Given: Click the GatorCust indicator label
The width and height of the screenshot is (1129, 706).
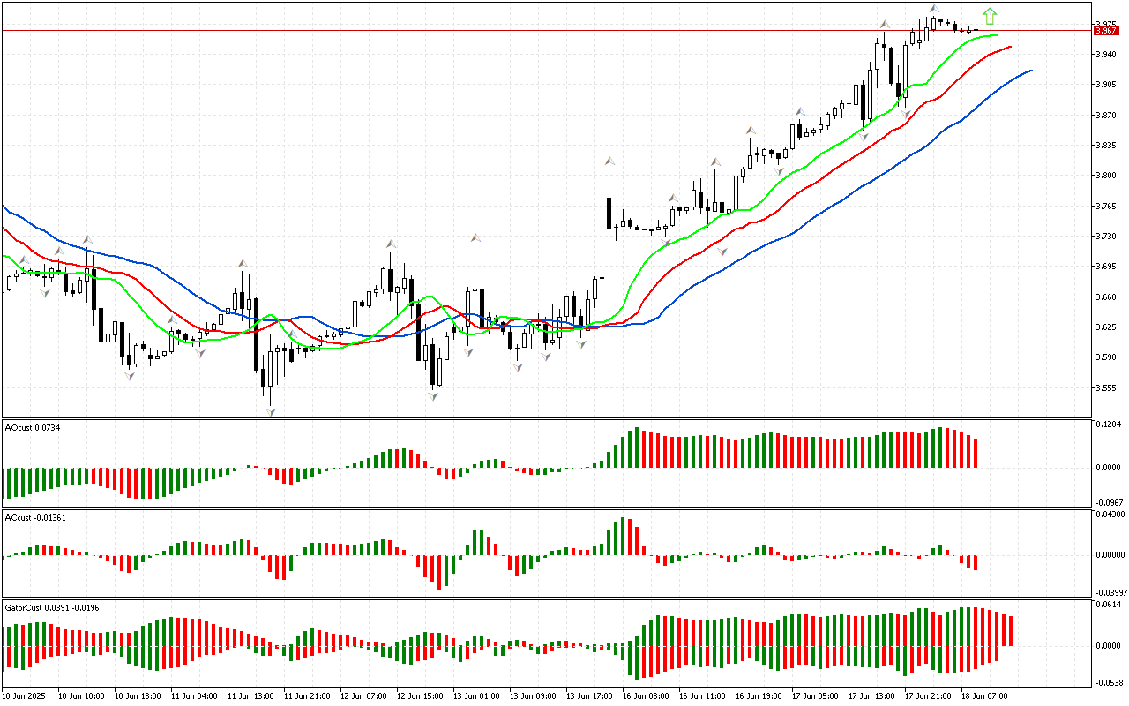Looking at the screenshot, I should (51, 607).
